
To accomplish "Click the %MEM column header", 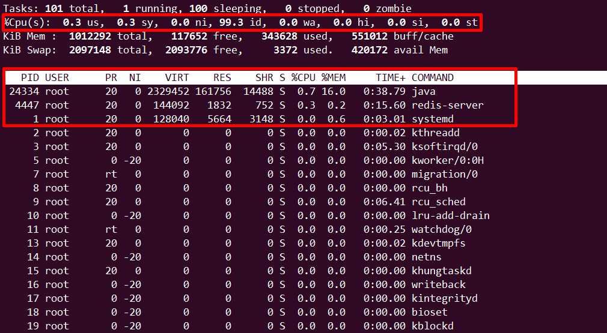I will click(x=334, y=77).
